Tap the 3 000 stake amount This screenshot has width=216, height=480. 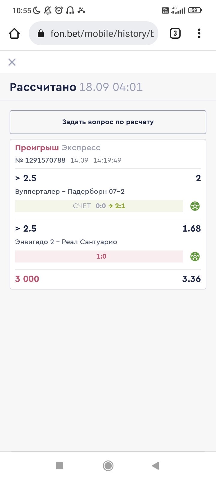(x=27, y=279)
